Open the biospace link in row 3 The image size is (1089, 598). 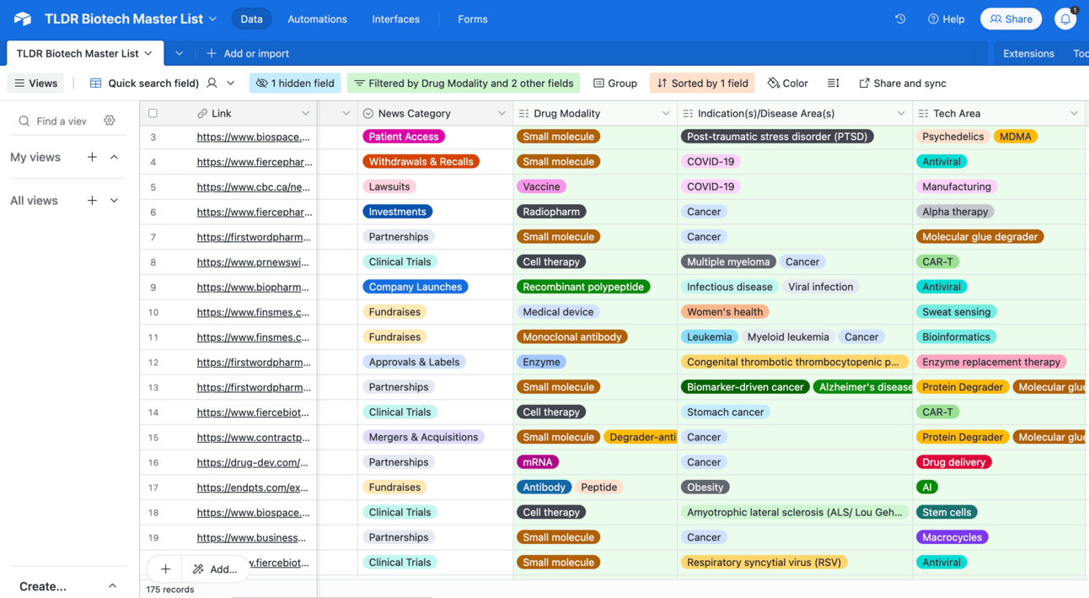coord(253,137)
